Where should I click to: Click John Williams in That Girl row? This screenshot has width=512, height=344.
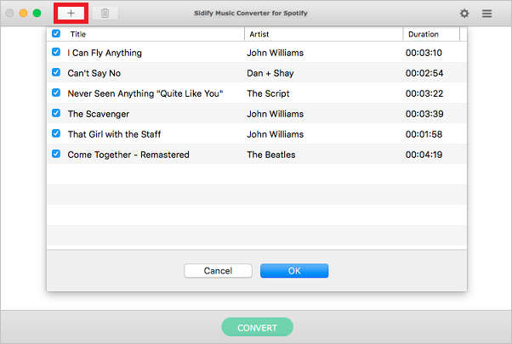[276, 134]
